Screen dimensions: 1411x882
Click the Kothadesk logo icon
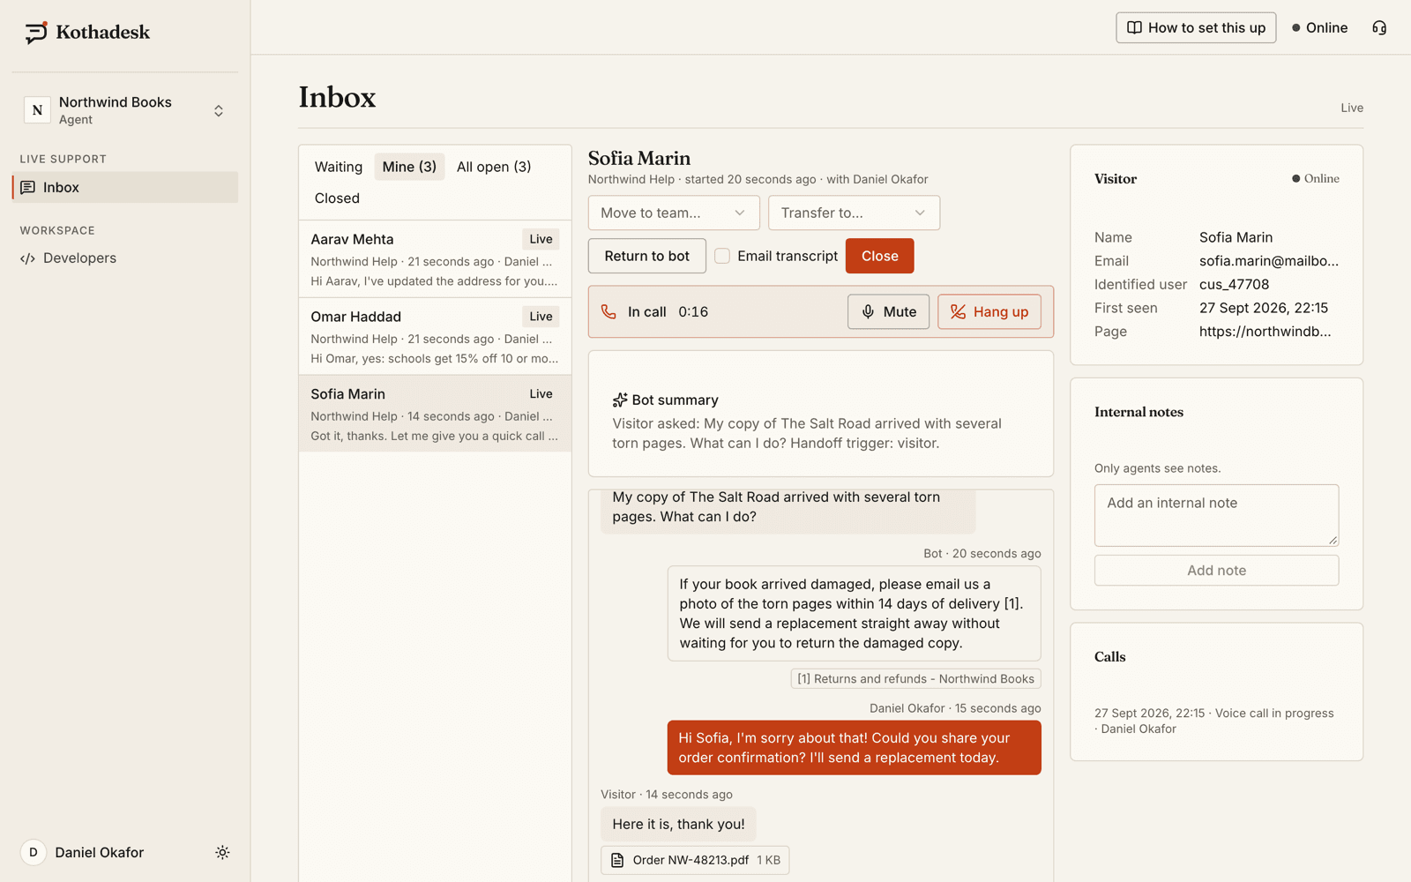36,33
